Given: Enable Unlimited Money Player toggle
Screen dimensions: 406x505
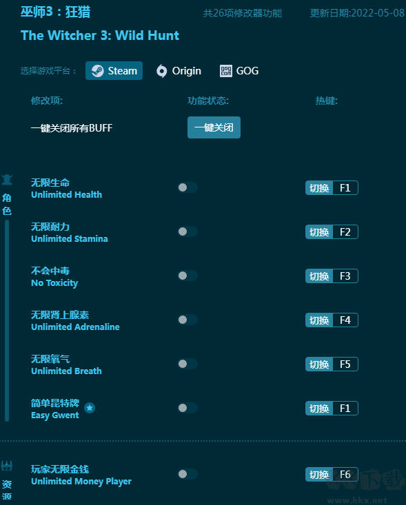Looking at the screenshot, I should click(188, 474).
